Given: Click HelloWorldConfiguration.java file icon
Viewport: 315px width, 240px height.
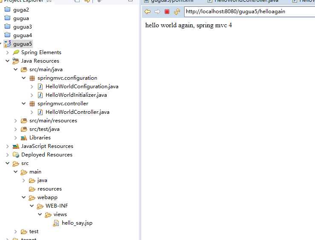Looking at the screenshot, I should coord(40,87).
